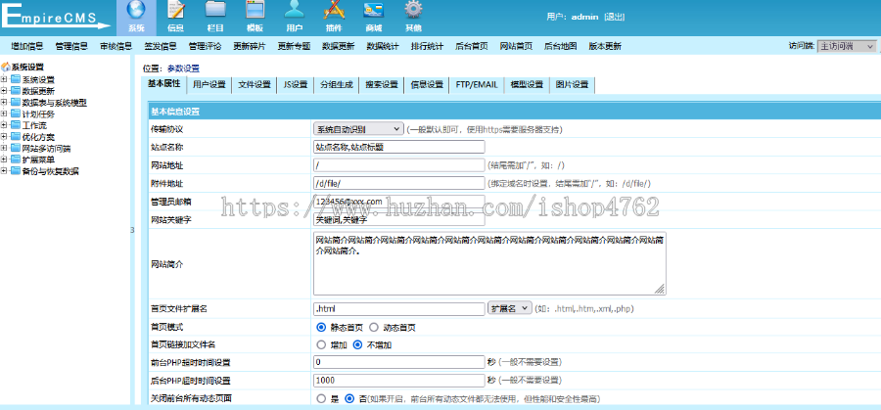Open the 信息 notepad icon section

click(x=177, y=10)
